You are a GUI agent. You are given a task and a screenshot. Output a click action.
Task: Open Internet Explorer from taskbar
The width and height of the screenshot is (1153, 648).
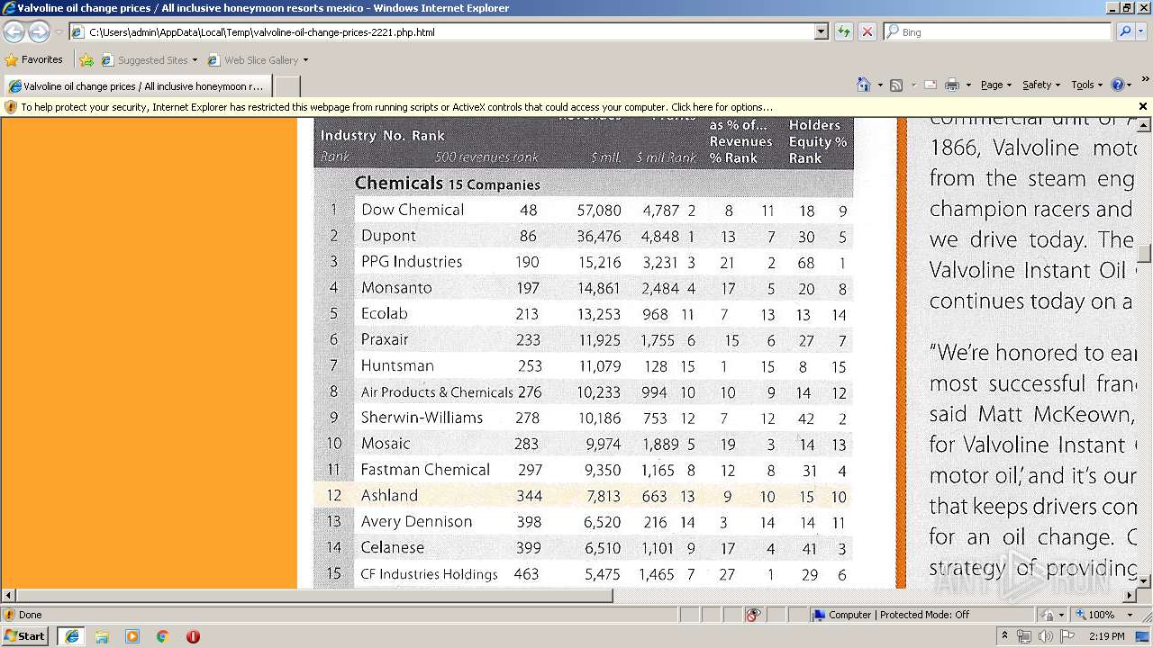pyautogui.click(x=71, y=636)
